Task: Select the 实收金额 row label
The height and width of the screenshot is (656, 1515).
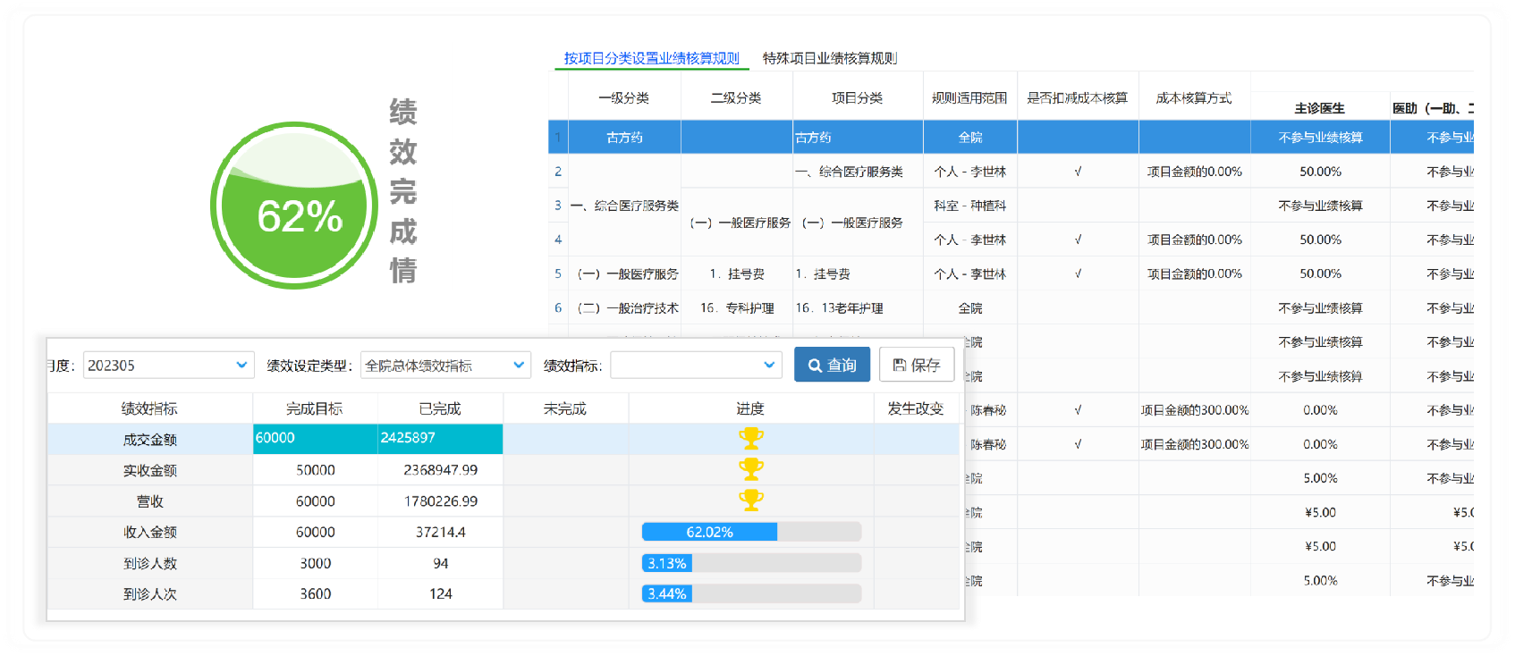Action: click(x=149, y=470)
